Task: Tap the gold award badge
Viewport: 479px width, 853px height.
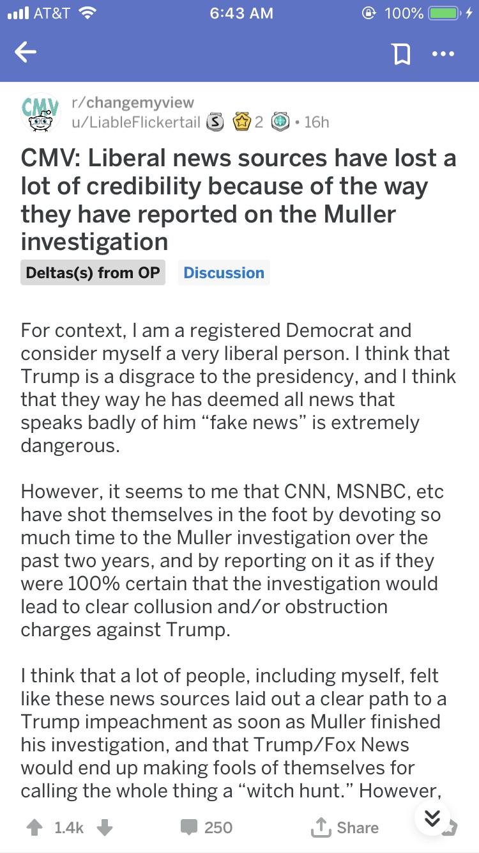Action: (242, 121)
